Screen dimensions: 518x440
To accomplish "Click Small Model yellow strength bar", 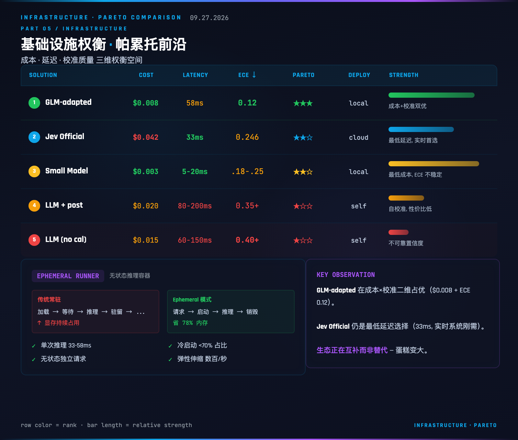I will (434, 164).
